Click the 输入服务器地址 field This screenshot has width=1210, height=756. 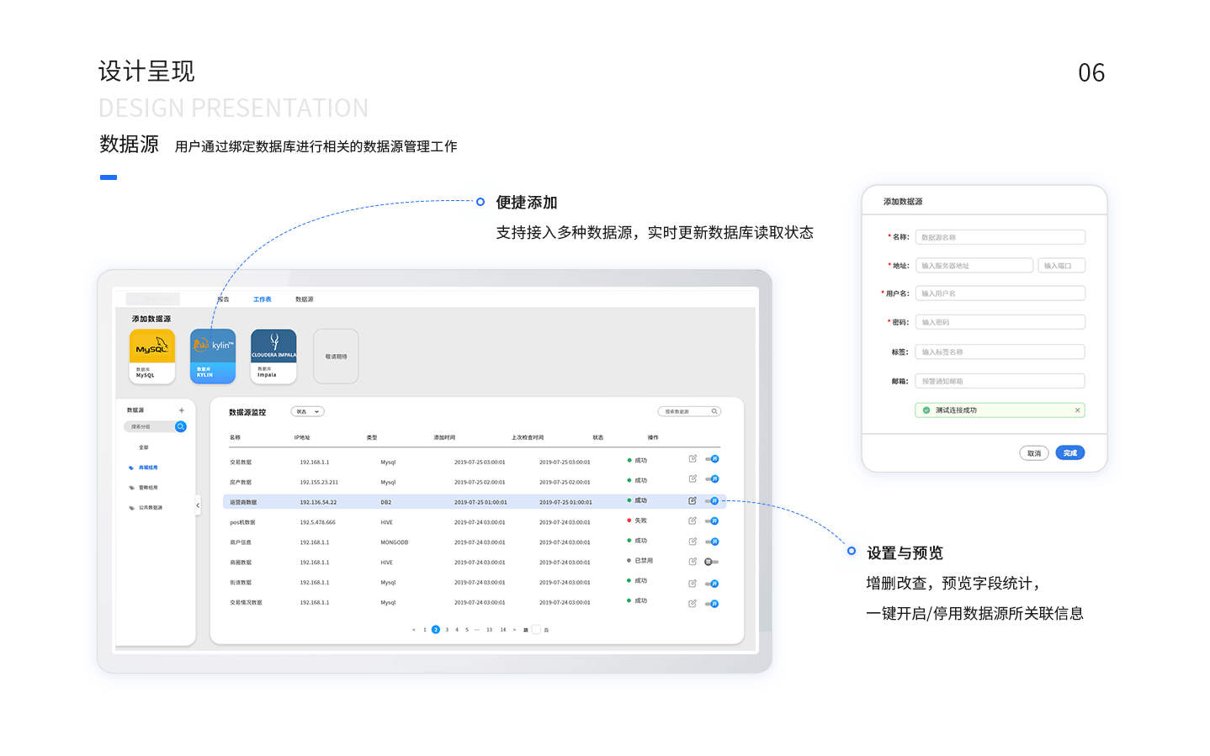(x=974, y=266)
